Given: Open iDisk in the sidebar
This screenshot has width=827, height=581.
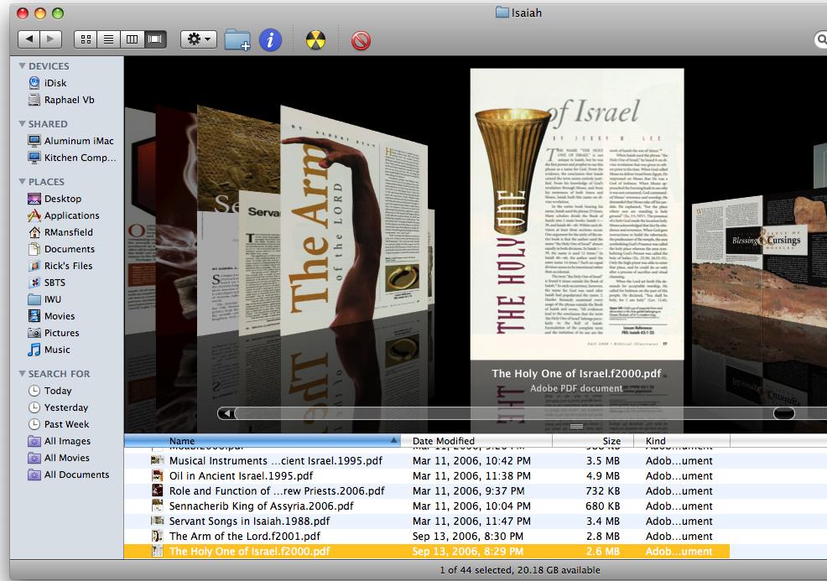Looking at the screenshot, I should [x=55, y=83].
